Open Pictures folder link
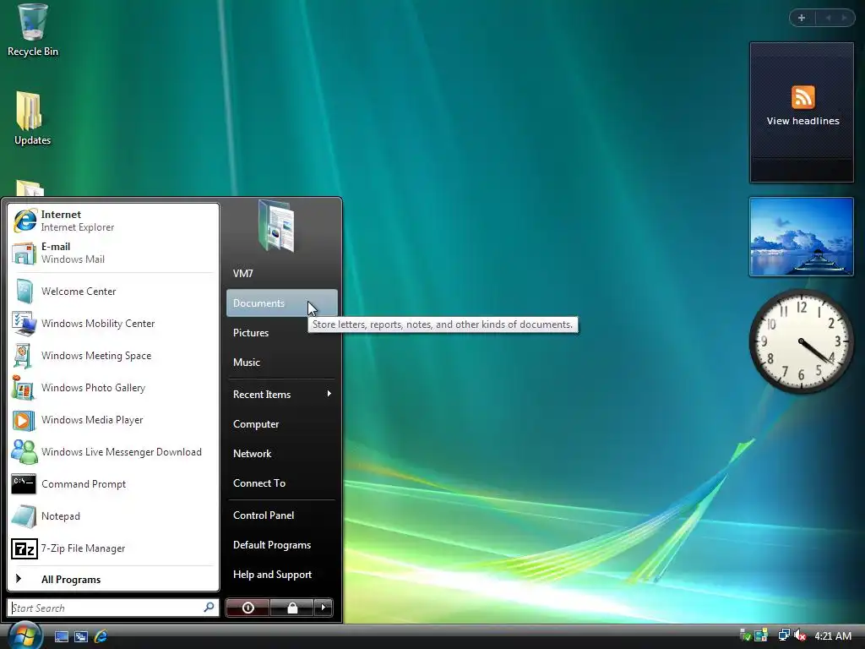The height and width of the screenshot is (649, 865). 282,333
